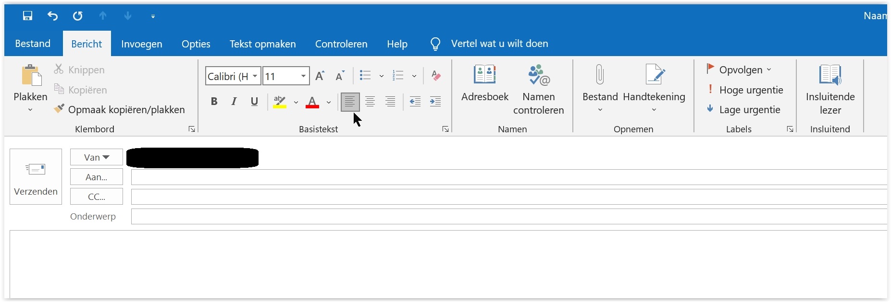Viewport: 891px width, 302px height.
Task: Apply the red font color swatch
Action: [312, 102]
